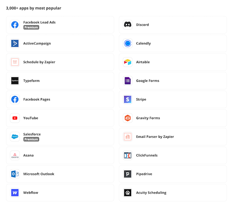Click the Premium badge under Salesforce
Screen dimensions: 236x208
(x=31, y=139)
